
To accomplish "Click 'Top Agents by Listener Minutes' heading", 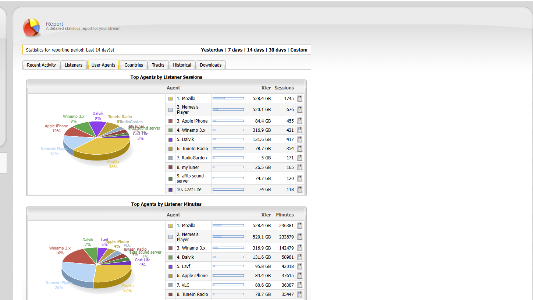I will pos(166,204).
